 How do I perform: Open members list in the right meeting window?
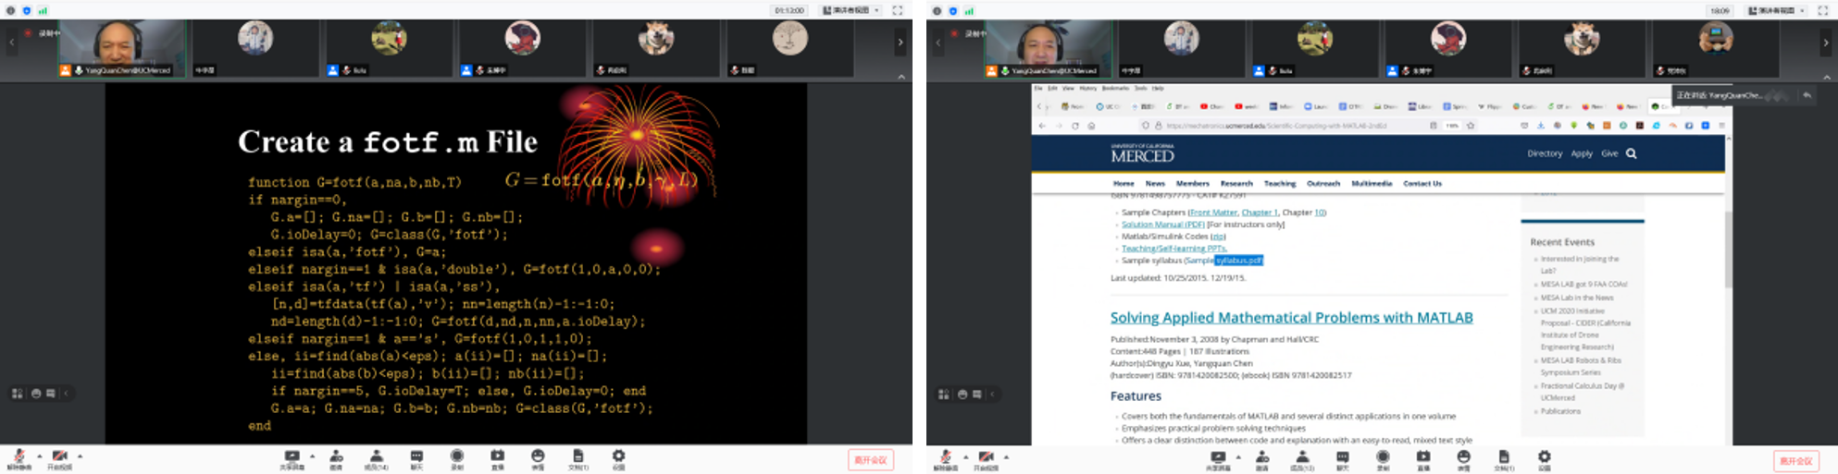1301,458
